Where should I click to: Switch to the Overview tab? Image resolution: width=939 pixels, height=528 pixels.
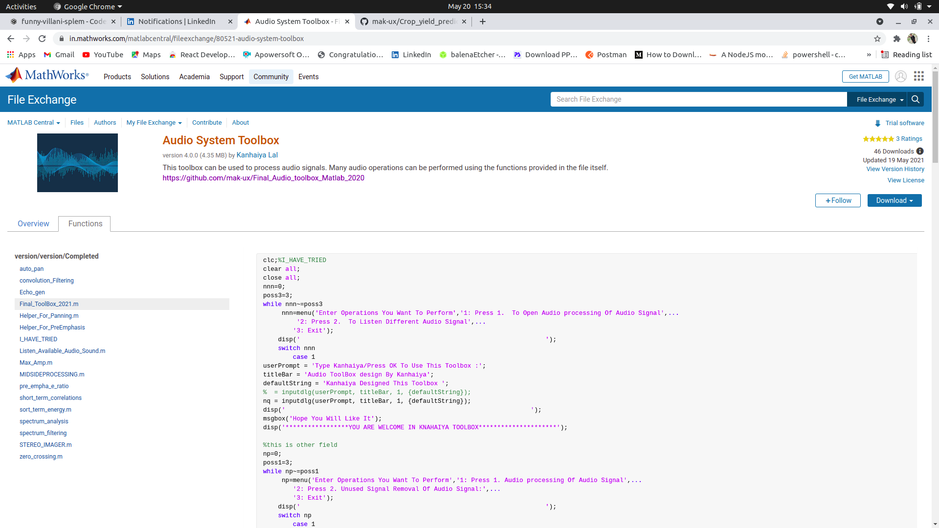(x=33, y=224)
